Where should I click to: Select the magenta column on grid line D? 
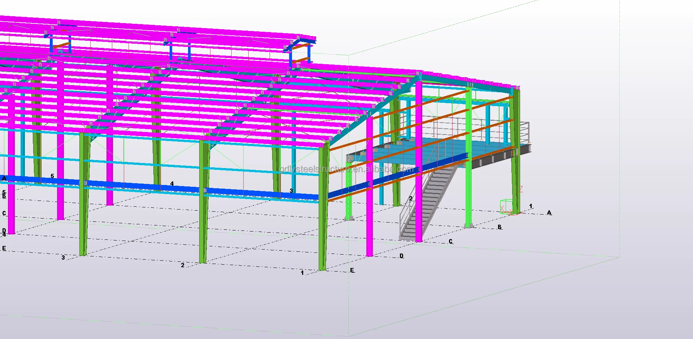(369, 186)
